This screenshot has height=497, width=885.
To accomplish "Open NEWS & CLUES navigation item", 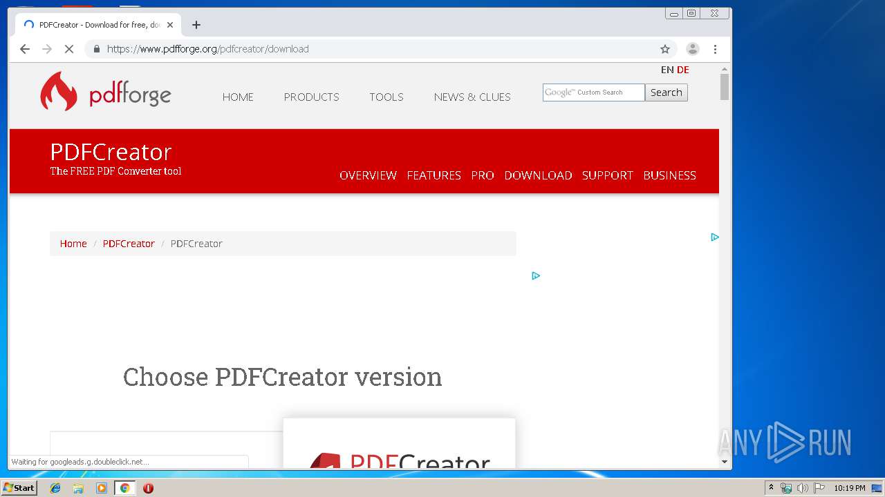I will point(472,97).
